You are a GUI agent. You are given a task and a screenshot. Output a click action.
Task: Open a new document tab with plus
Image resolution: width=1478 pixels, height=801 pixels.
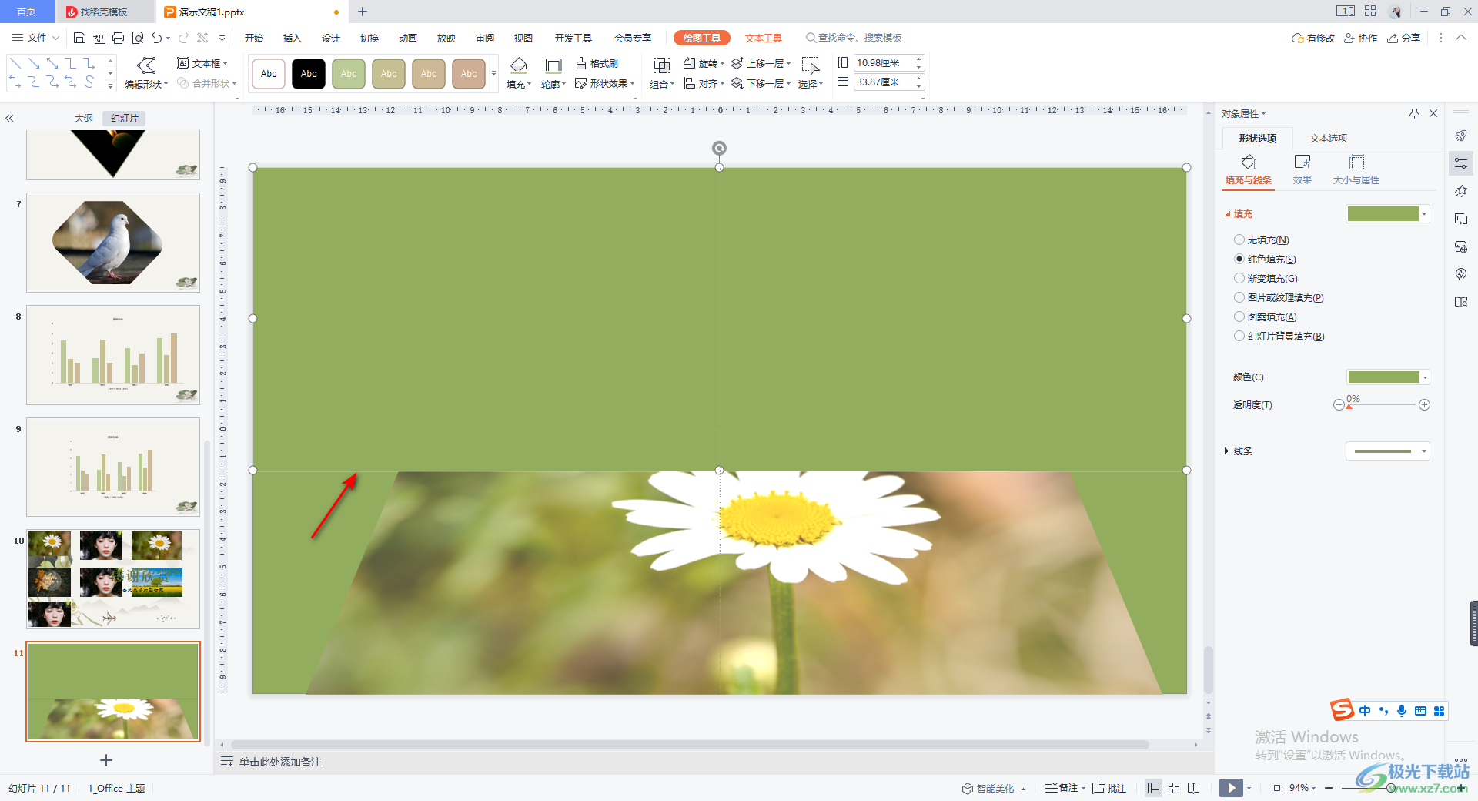363,12
